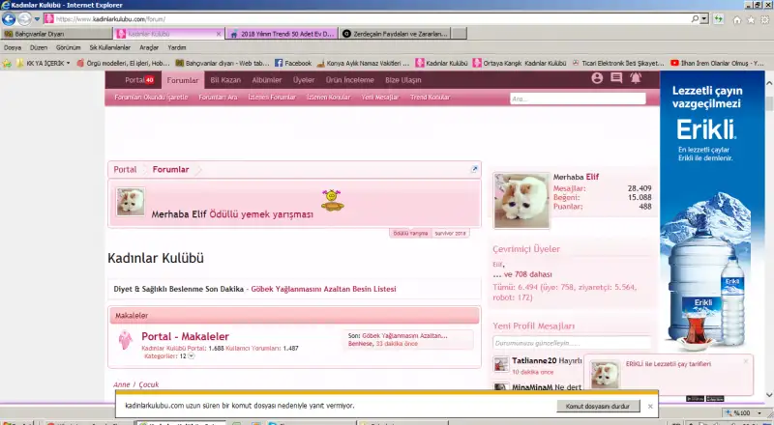Open the Üyeler nav tab
The height and width of the screenshot is (425, 774).
point(304,80)
